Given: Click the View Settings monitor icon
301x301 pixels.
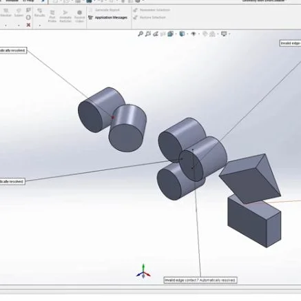Looking at the screenshot, I should (224, 34).
